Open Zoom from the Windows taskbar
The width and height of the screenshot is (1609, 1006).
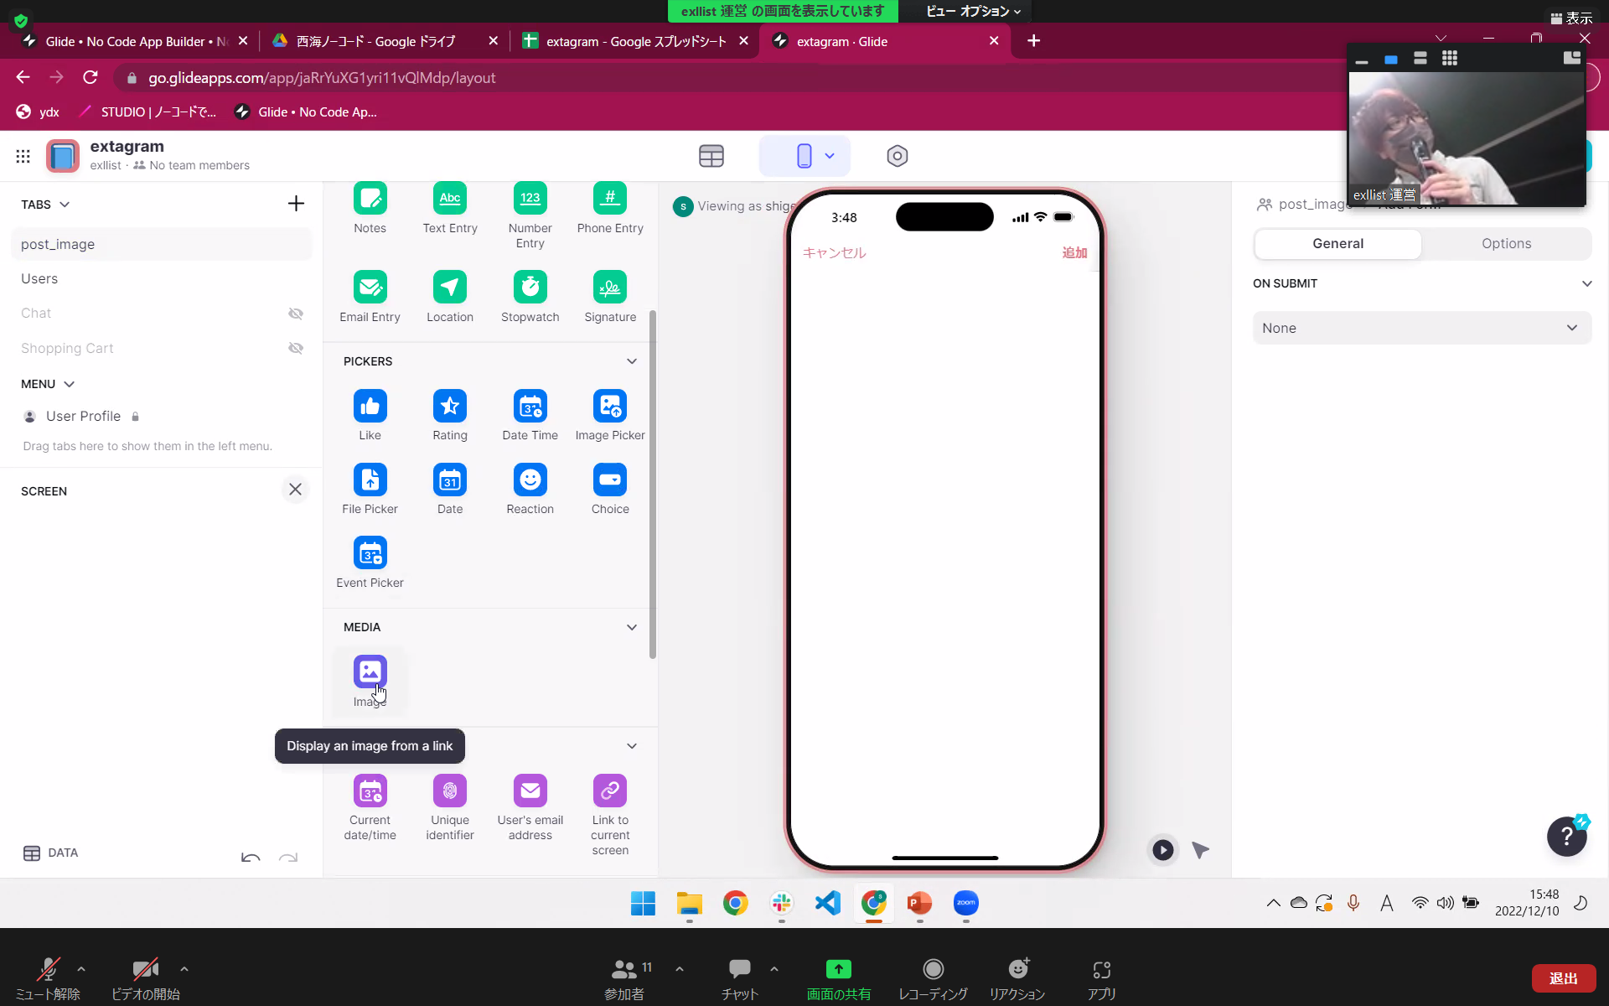[x=965, y=903]
